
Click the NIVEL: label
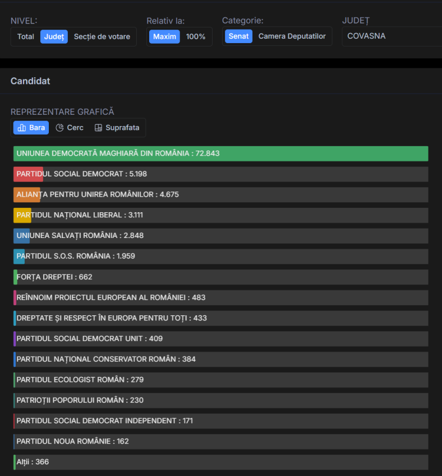[24, 21]
